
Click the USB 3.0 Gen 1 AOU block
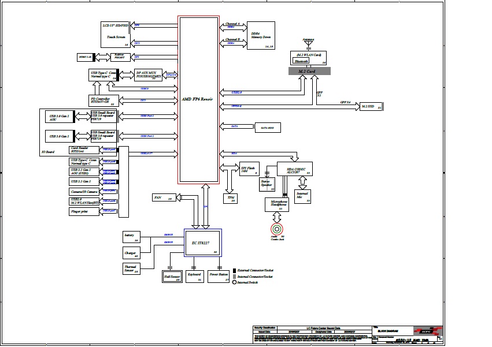tap(60, 117)
